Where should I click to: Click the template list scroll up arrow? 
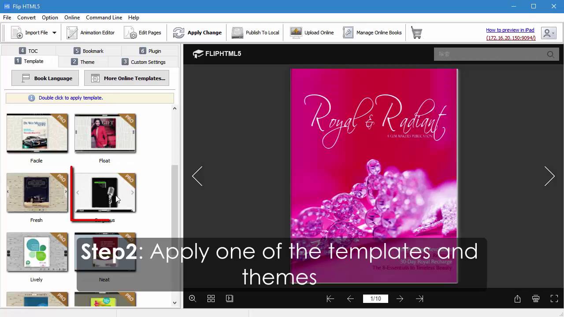(174, 108)
